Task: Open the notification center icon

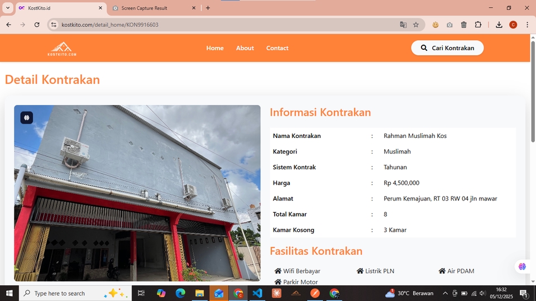Action: pyautogui.click(x=523, y=293)
